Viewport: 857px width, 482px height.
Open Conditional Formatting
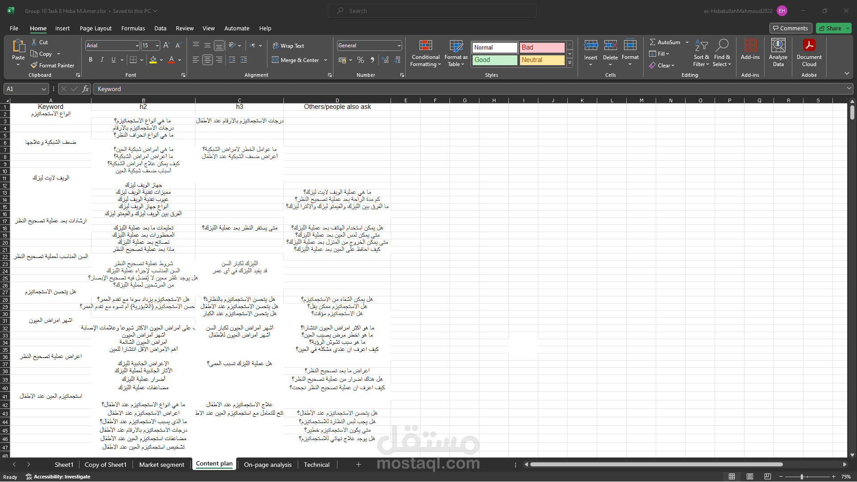click(426, 53)
